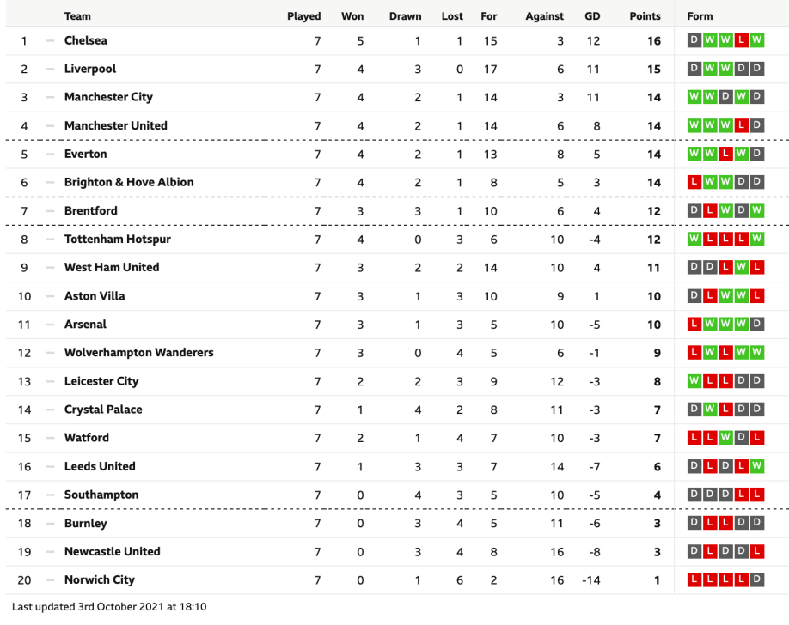Image resolution: width=789 pixels, height=625 pixels.
Task: Click Norwich City's grey D form badge
Action: point(756,579)
